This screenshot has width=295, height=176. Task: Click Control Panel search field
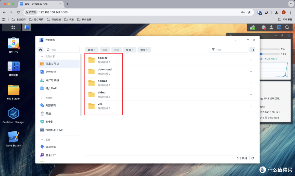(62, 50)
